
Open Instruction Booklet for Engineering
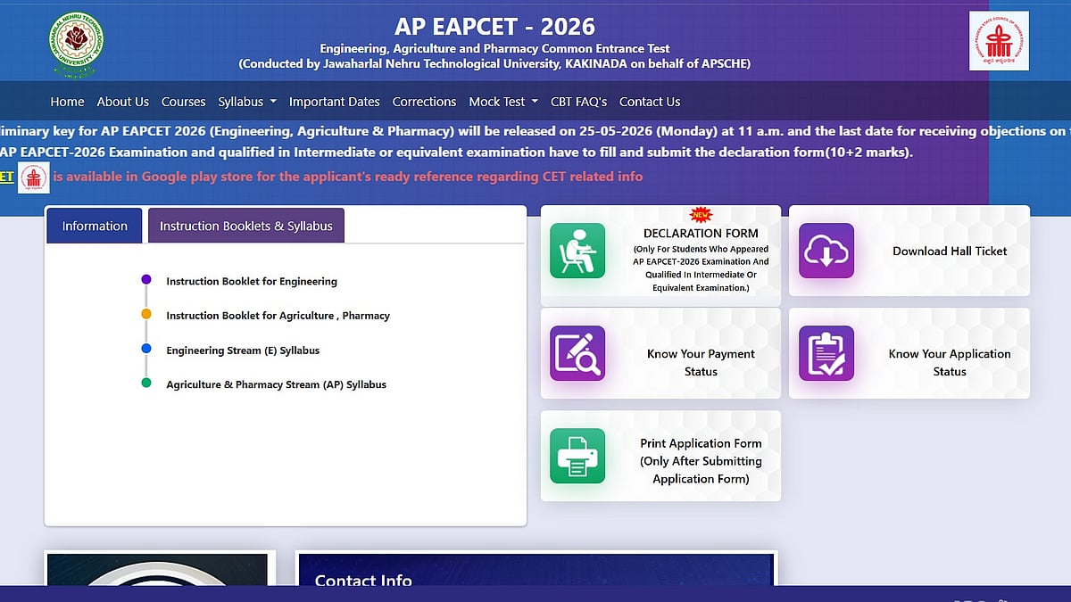[x=252, y=281]
